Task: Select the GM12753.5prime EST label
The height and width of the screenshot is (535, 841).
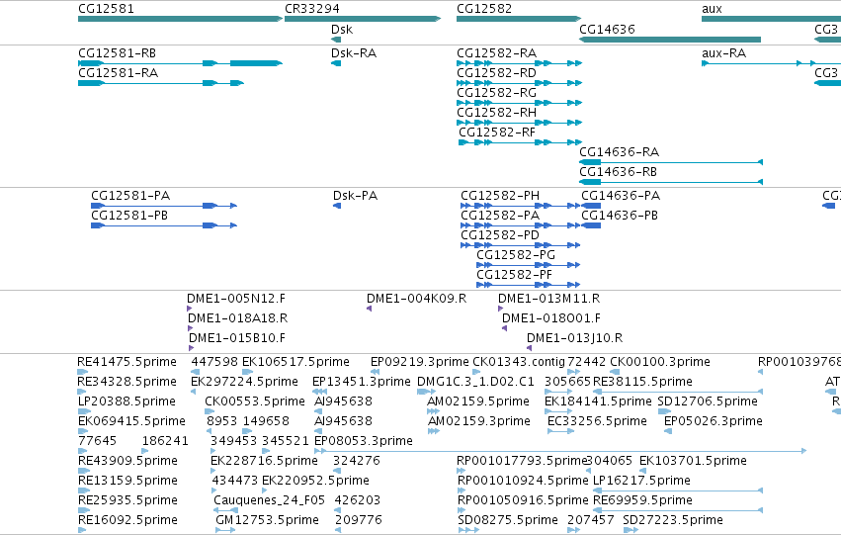Action: tap(267, 520)
